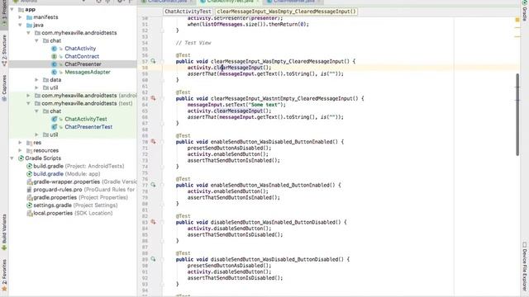Click the gradle-wrapper.properties file icon
Viewport: 529px width, 297px height.
coord(30,181)
